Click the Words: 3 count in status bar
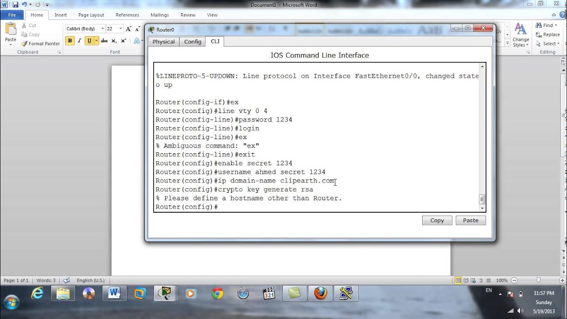 pos(46,280)
